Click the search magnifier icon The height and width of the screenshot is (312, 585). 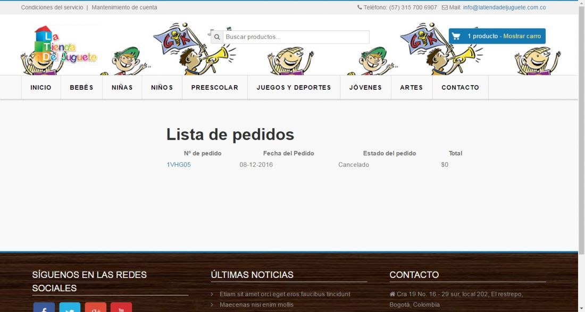tap(217, 37)
